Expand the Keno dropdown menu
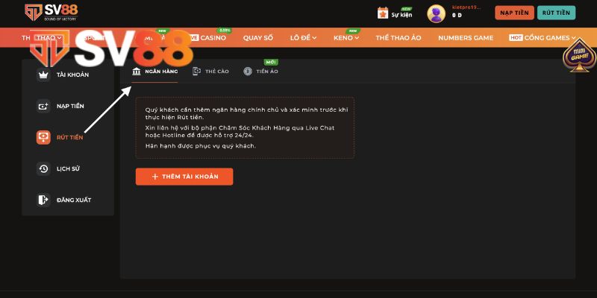 coord(346,38)
